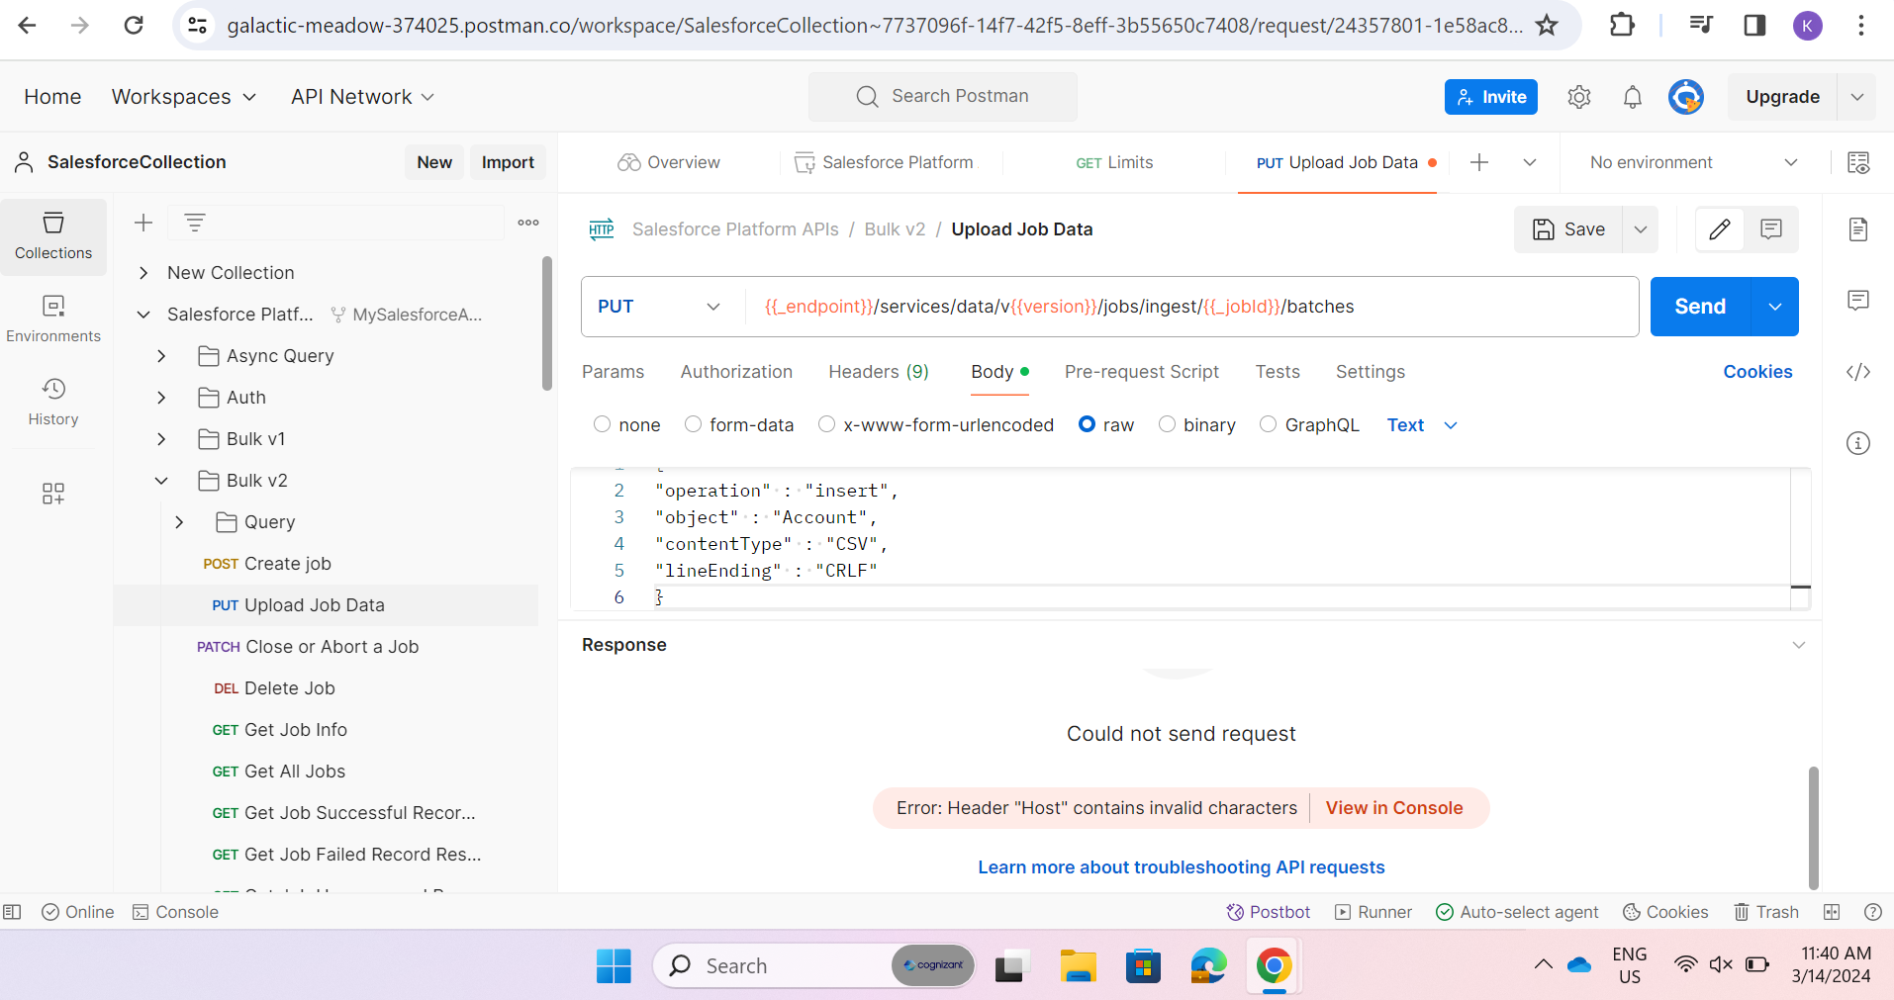Select the GraphQL body type

(1268, 424)
